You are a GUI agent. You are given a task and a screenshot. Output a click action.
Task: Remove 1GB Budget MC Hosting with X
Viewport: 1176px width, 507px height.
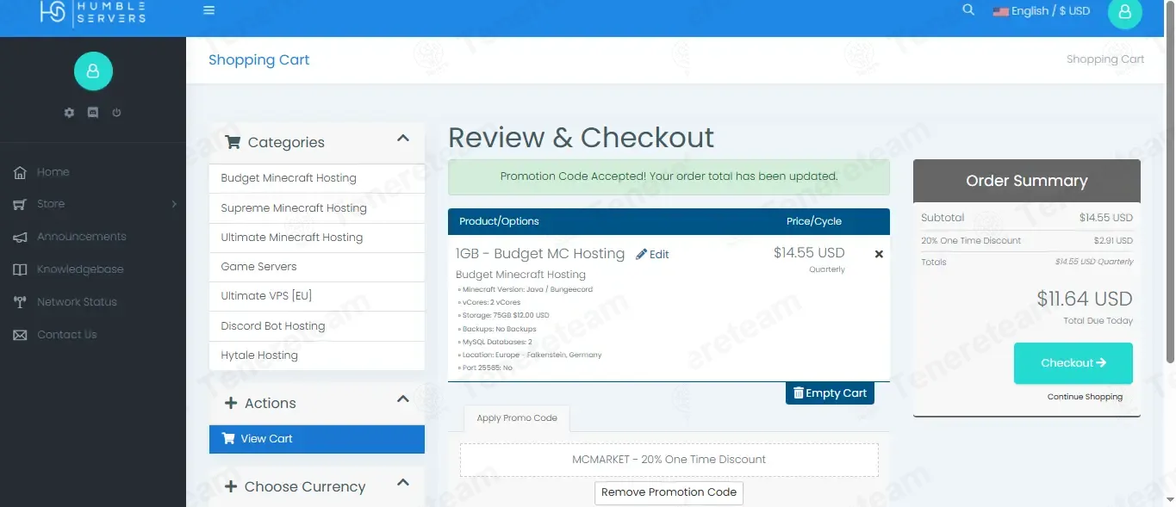(879, 254)
